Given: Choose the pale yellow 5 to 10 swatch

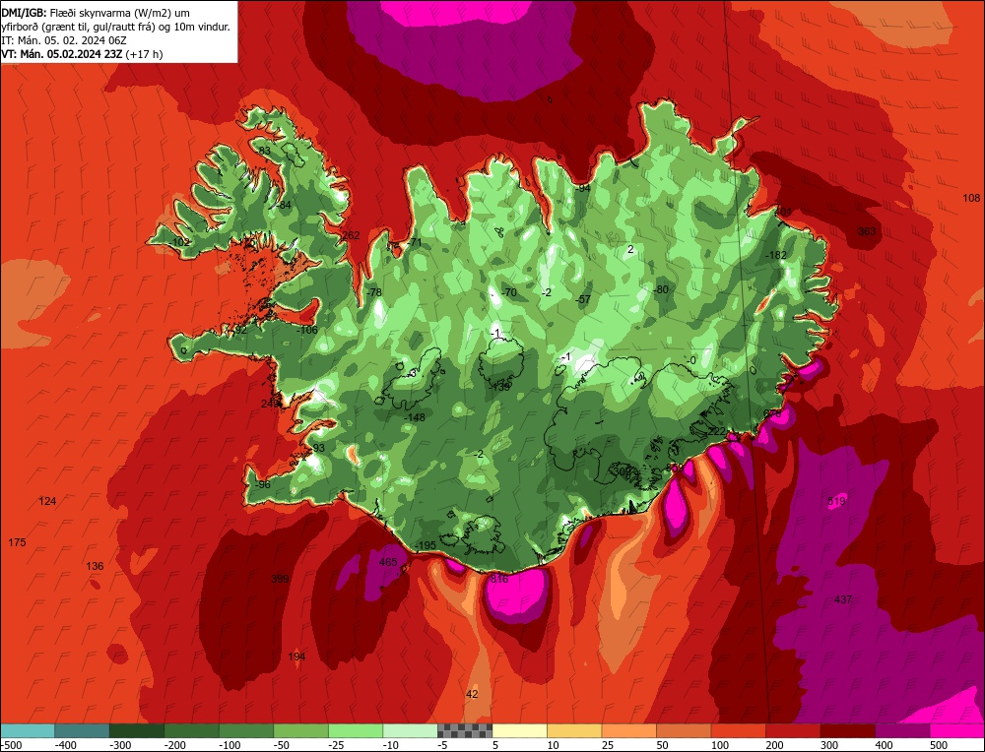Looking at the screenshot, I should (x=519, y=730).
